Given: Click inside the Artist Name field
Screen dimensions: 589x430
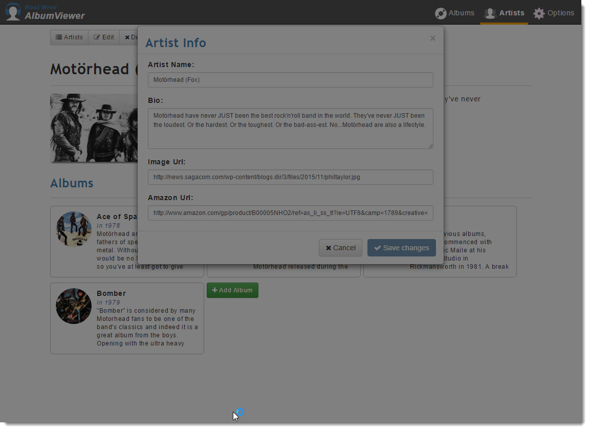Looking at the screenshot, I should coord(291,80).
